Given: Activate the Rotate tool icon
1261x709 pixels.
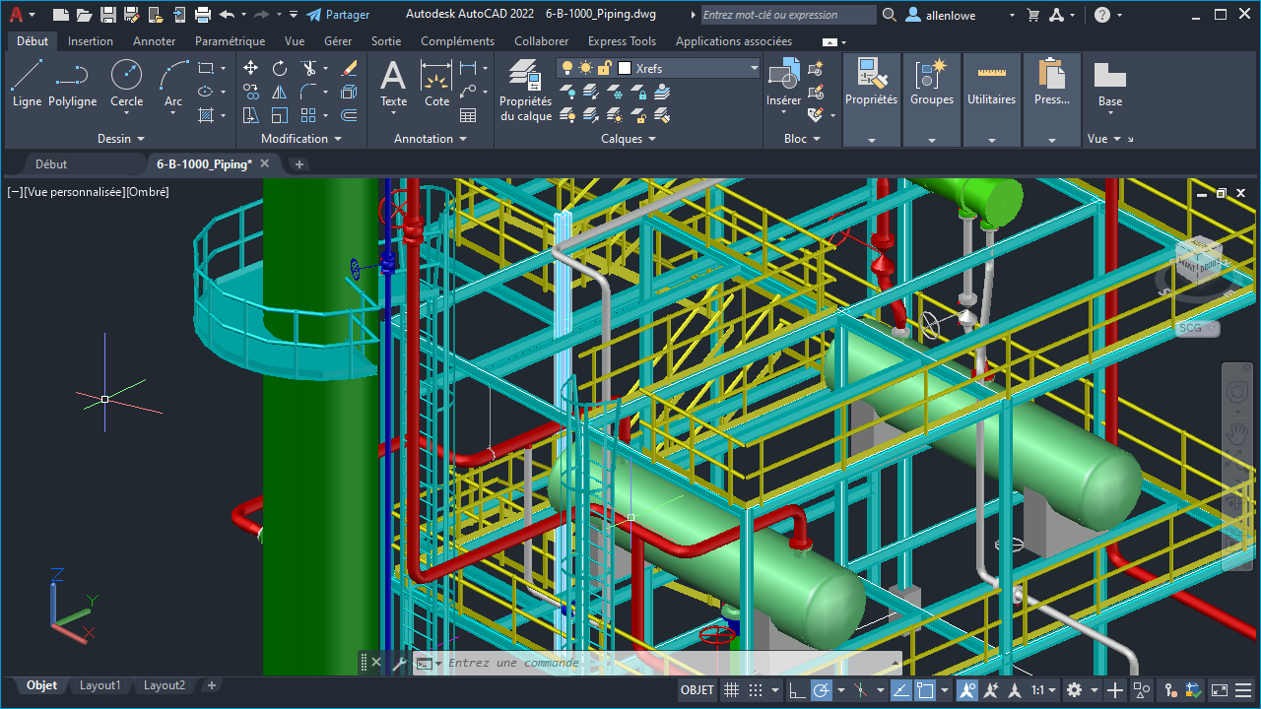Looking at the screenshot, I should pos(280,68).
